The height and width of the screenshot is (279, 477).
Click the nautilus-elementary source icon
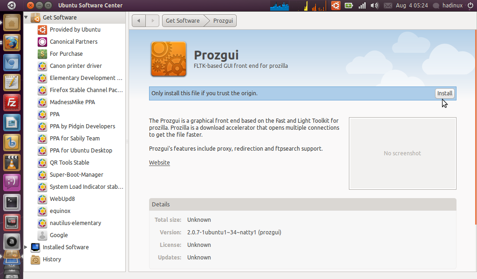[x=42, y=223]
